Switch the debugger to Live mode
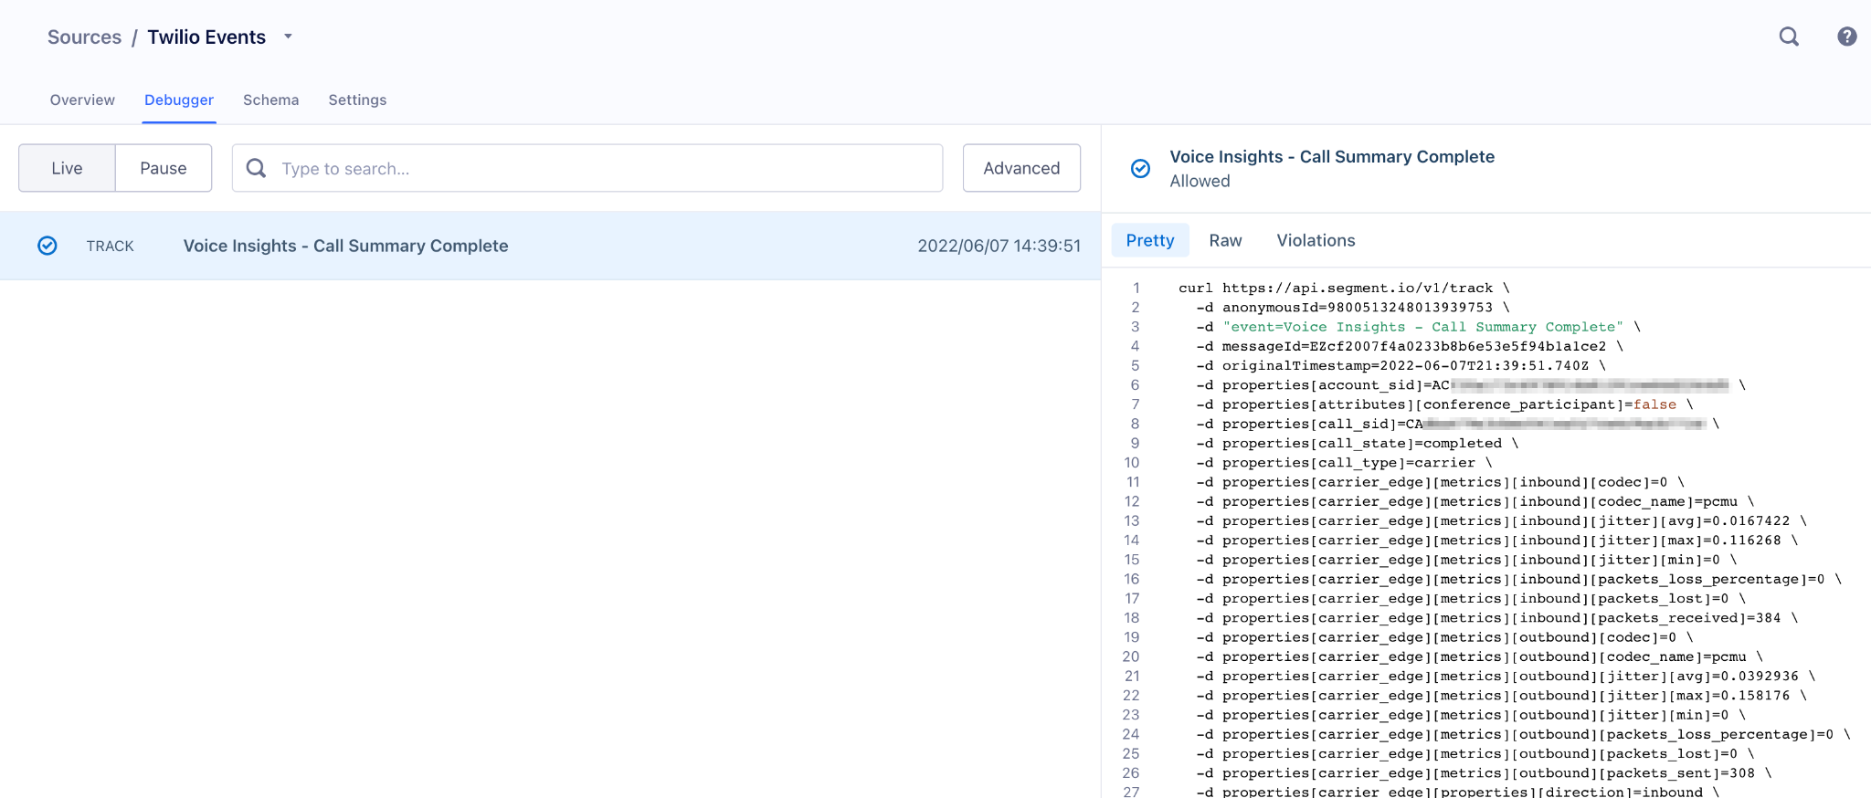1871x798 pixels. click(67, 168)
